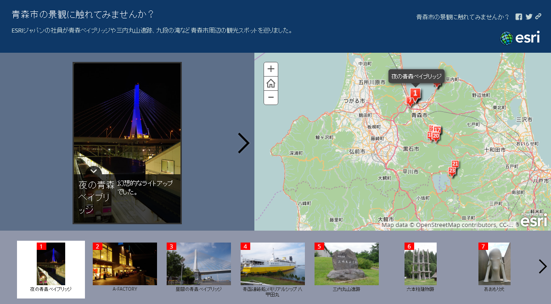The width and height of the screenshot is (551, 304).
Task: Click map marker number 1
Action: (415, 94)
